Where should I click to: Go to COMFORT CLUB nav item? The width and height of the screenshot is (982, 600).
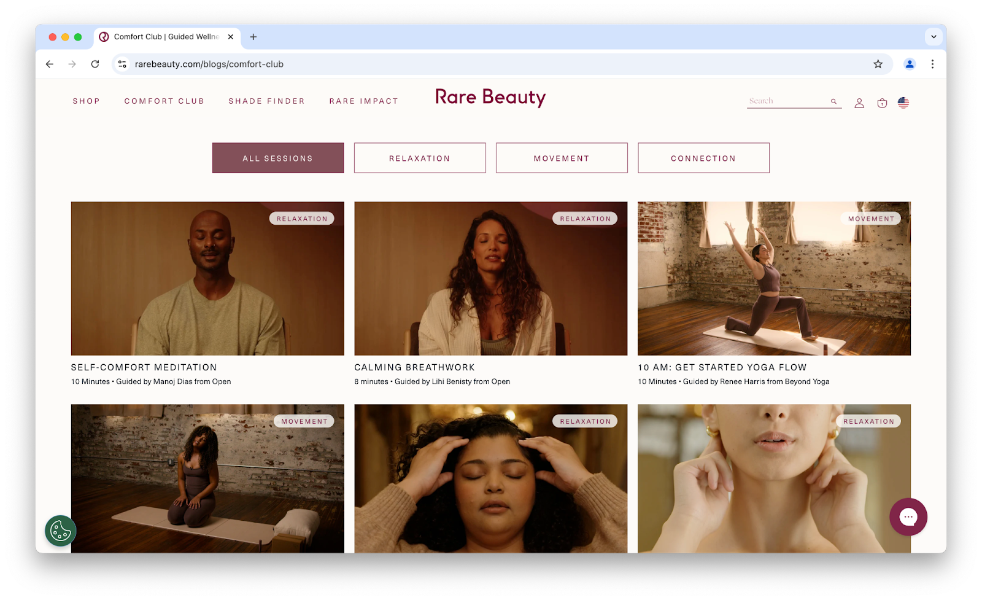point(164,101)
